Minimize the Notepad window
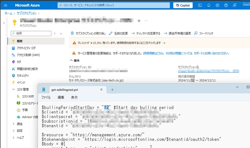Image resolution: width=250 pixels, height=148 pixels. [x=237, y=87]
